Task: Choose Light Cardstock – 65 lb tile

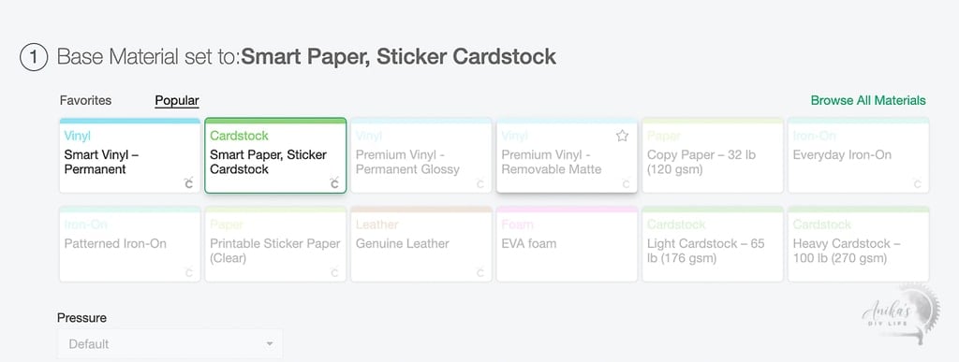Action: coord(713,244)
